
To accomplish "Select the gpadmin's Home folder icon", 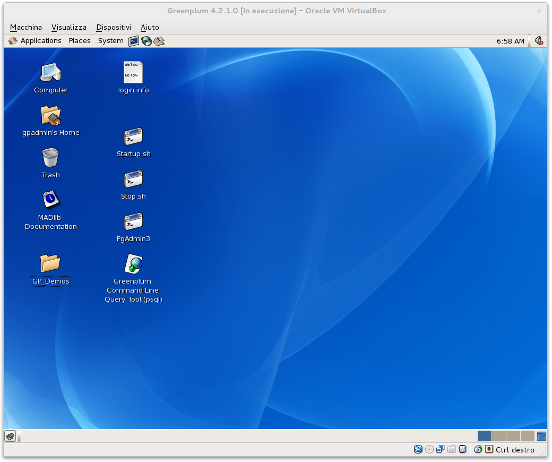I will pyautogui.click(x=50, y=115).
